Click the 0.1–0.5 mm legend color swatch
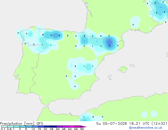Screen dimensions: 168x130 tap(5, 127)
